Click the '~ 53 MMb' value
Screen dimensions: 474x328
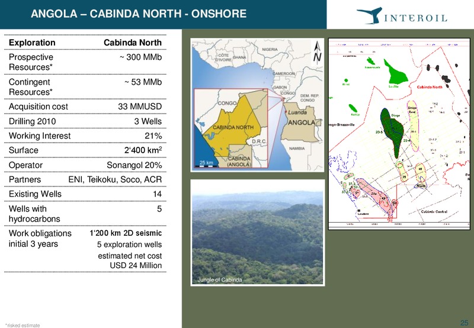143,82
